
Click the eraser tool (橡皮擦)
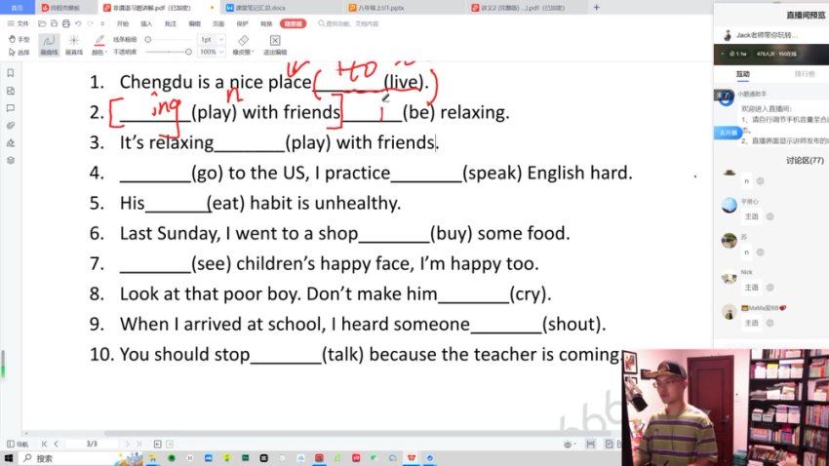click(243, 45)
